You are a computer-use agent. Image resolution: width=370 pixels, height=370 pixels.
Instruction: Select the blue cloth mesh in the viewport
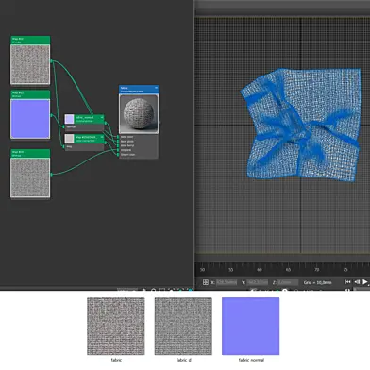301,125
